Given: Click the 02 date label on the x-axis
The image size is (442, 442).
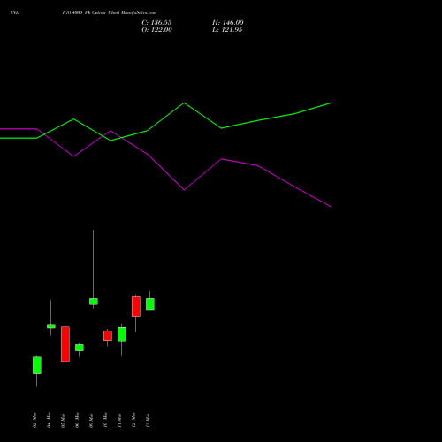Looking at the screenshot, I should click(x=34, y=420).
